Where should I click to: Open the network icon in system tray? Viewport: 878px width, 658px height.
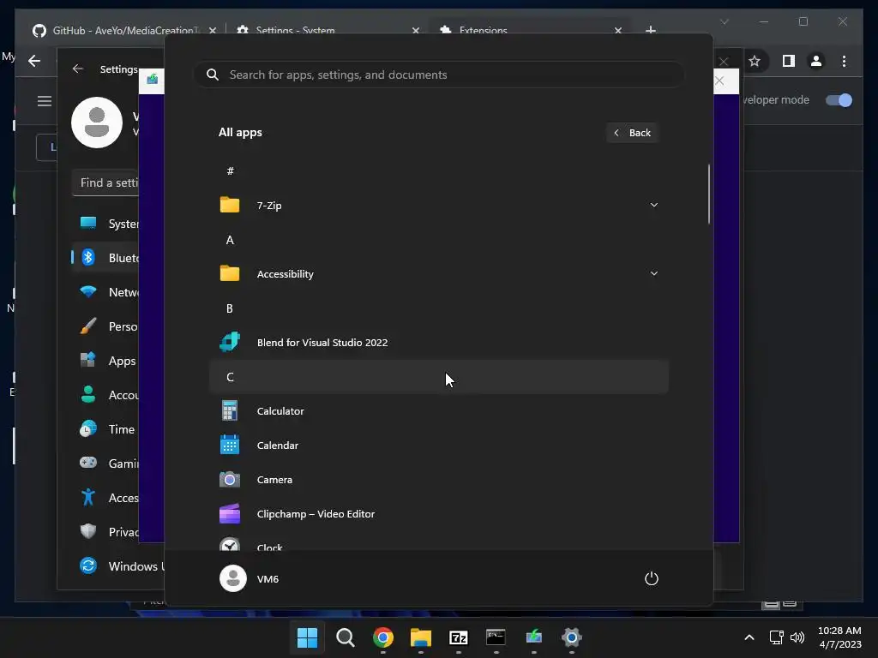(x=776, y=637)
